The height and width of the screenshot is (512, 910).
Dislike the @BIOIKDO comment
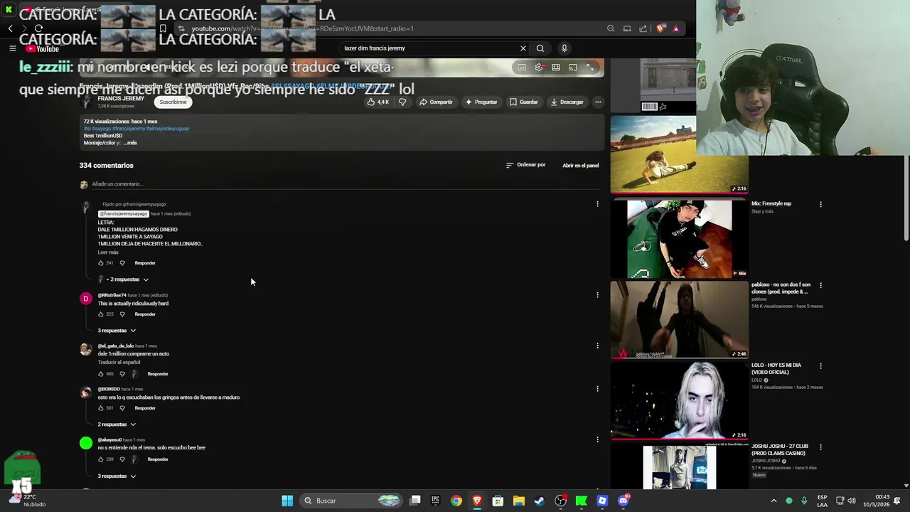(x=122, y=408)
